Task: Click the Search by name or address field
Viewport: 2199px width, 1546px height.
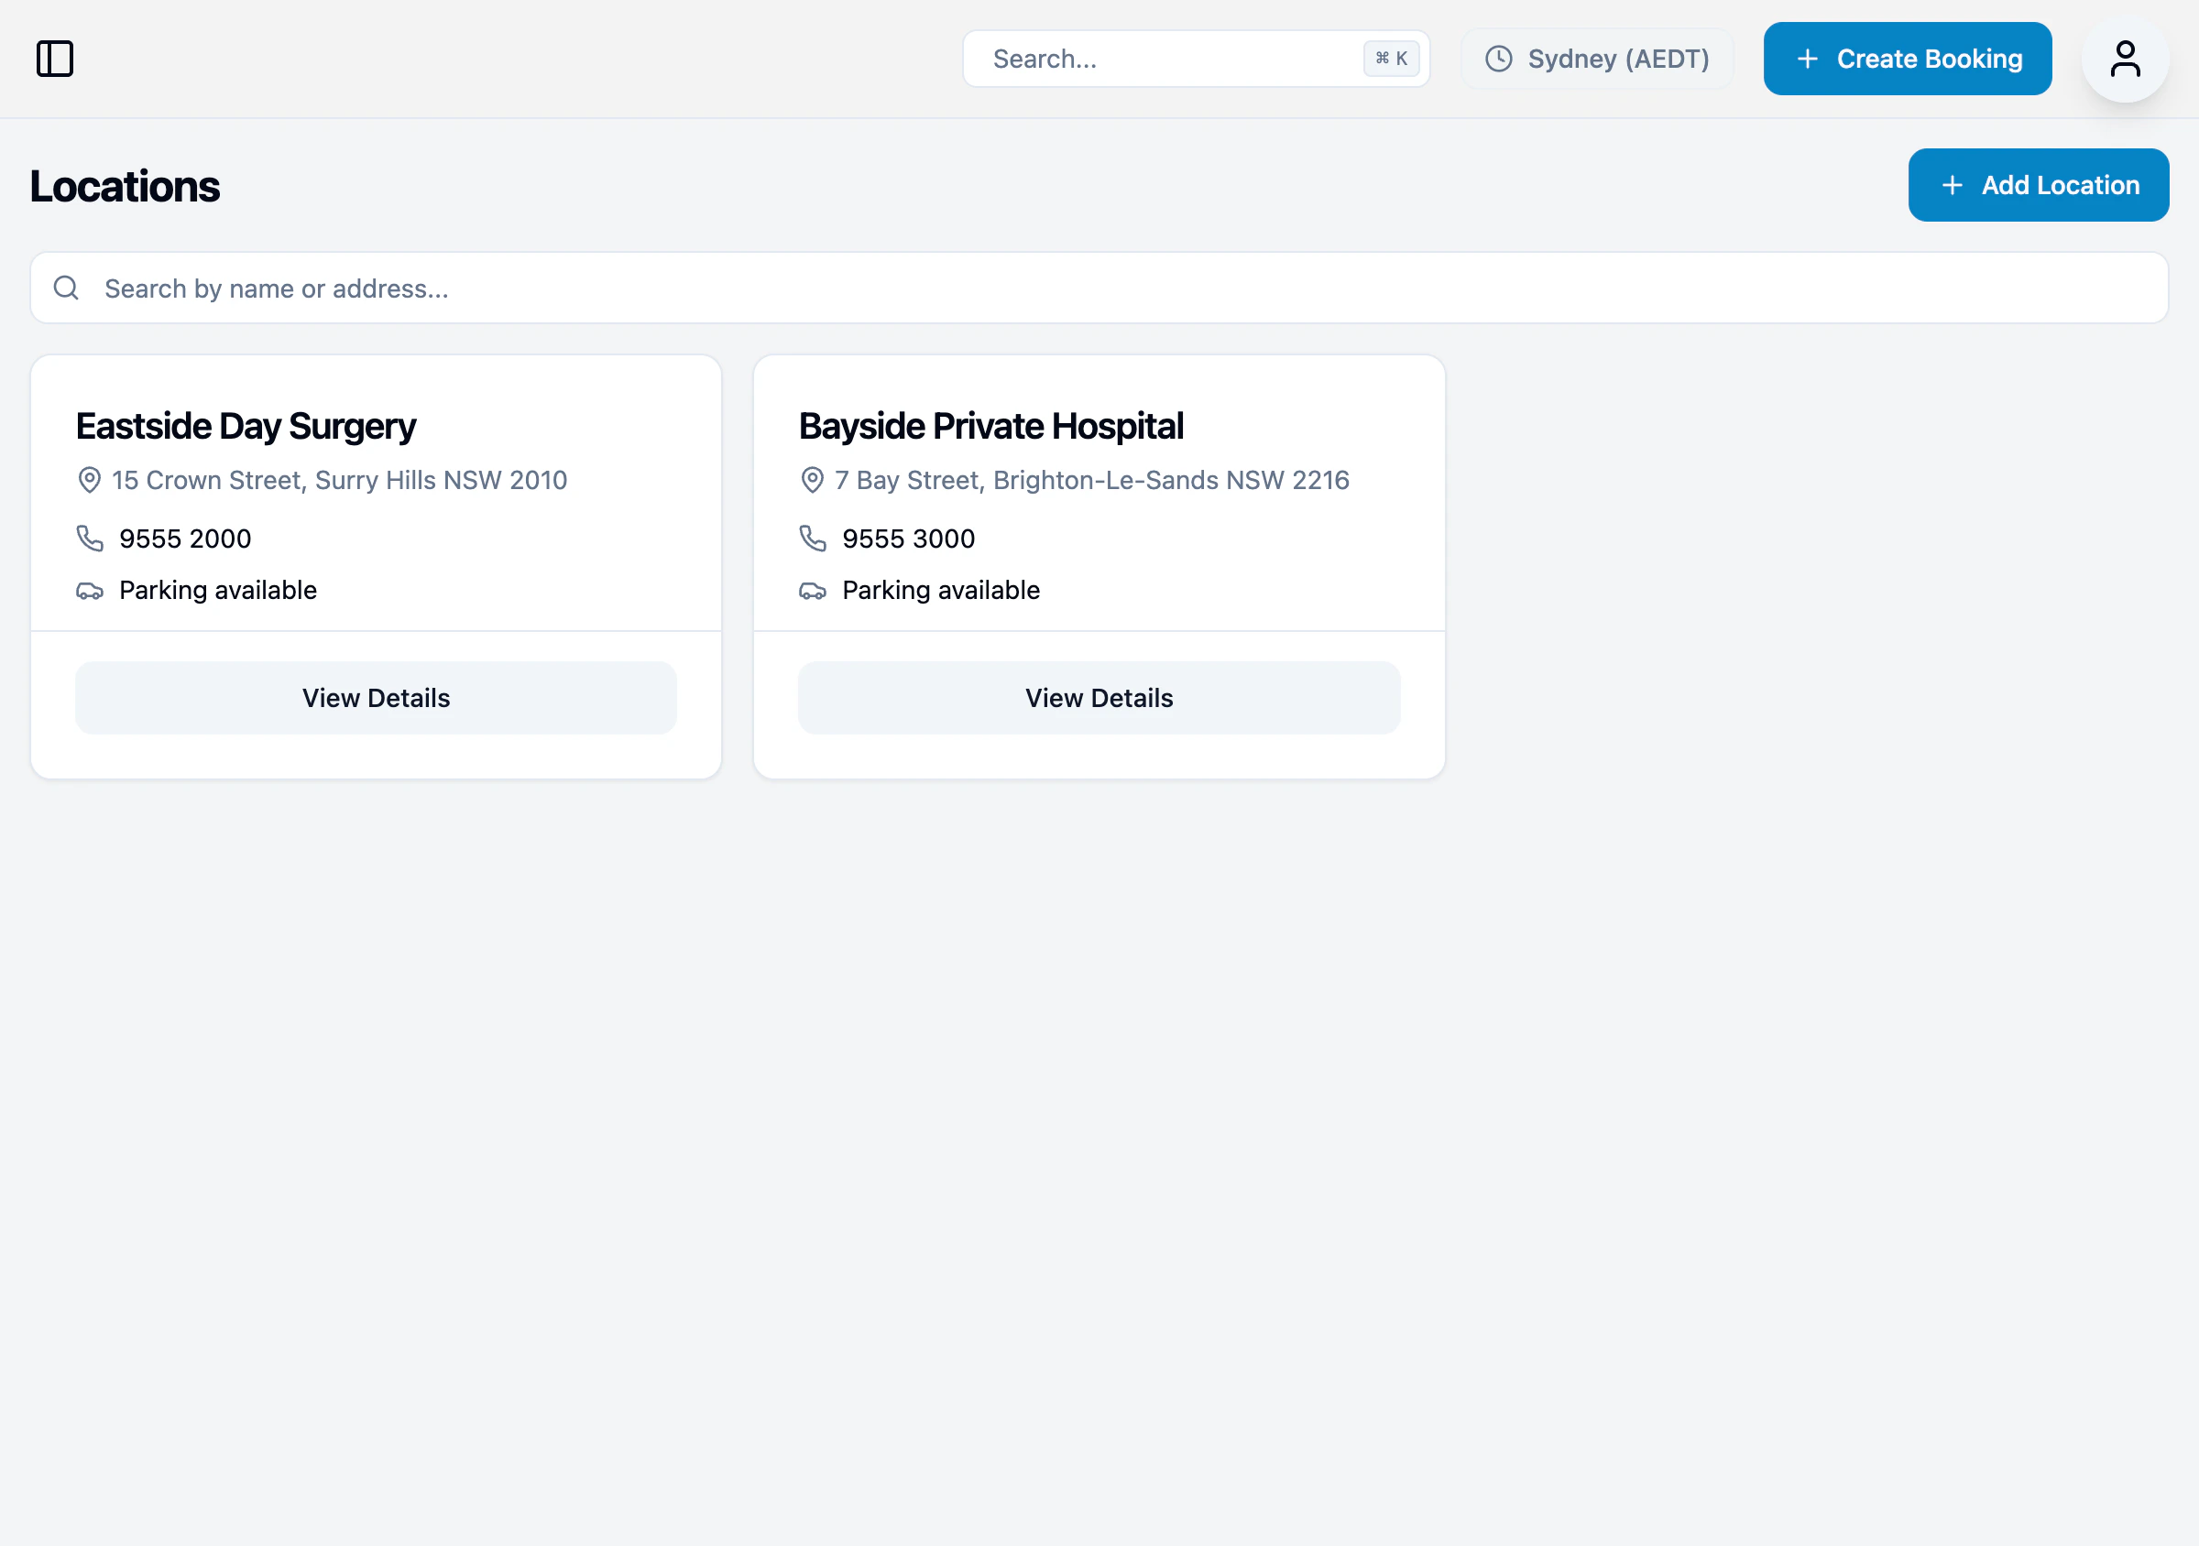Action: (1099, 289)
